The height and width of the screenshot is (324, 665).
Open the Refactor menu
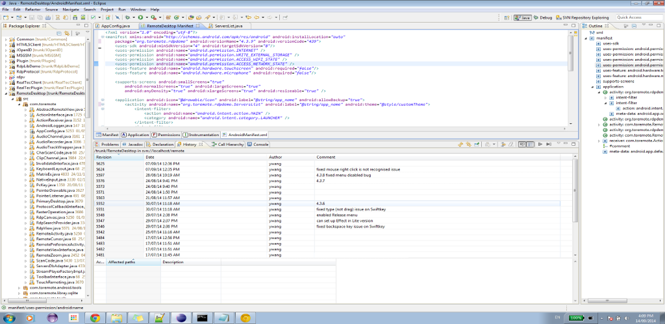point(32,9)
